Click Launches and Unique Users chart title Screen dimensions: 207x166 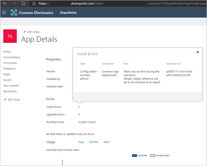(63, 150)
